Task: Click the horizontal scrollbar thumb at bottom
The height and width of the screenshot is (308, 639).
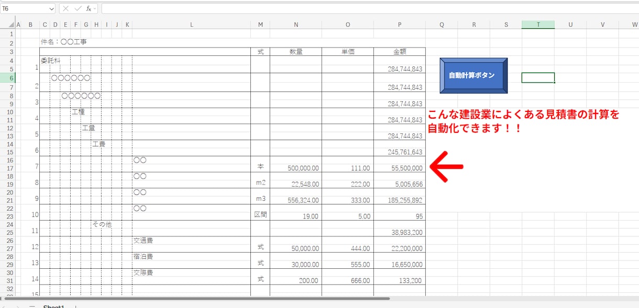Action: 197,299
